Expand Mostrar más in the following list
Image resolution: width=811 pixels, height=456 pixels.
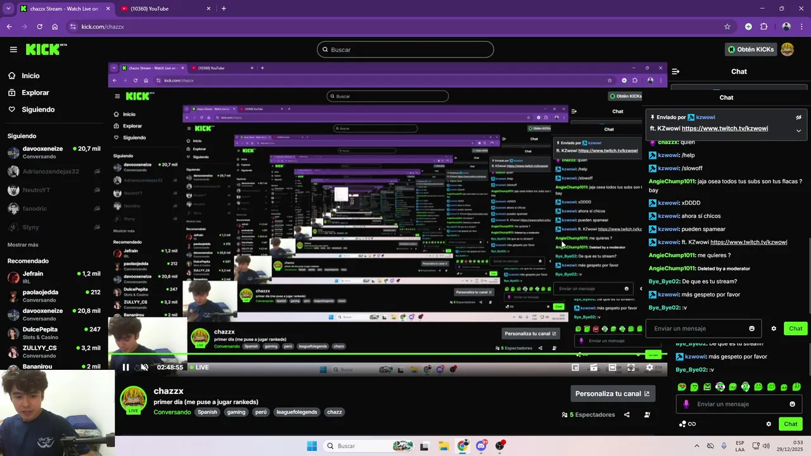[23, 244]
